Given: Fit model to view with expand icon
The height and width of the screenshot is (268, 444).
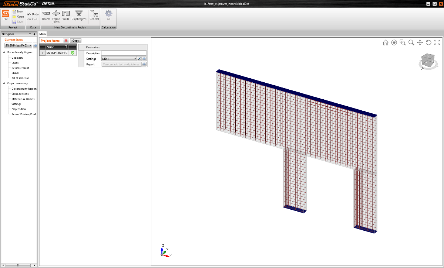Looking at the screenshot, I should 437,42.
